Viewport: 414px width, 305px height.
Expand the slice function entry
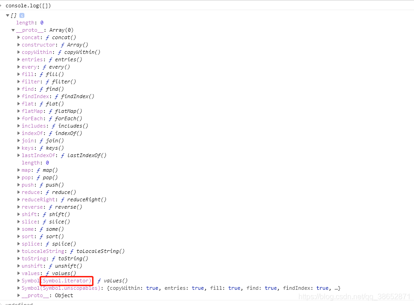click(19, 222)
